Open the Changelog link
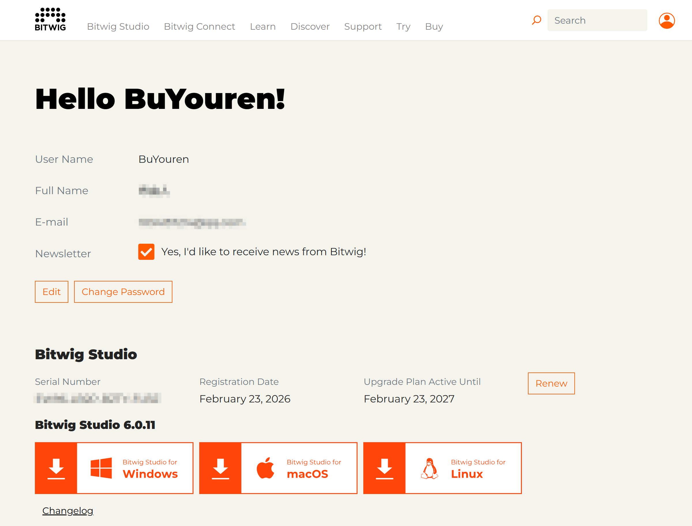The width and height of the screenshot is (692, 526). [x=68, y=511]
